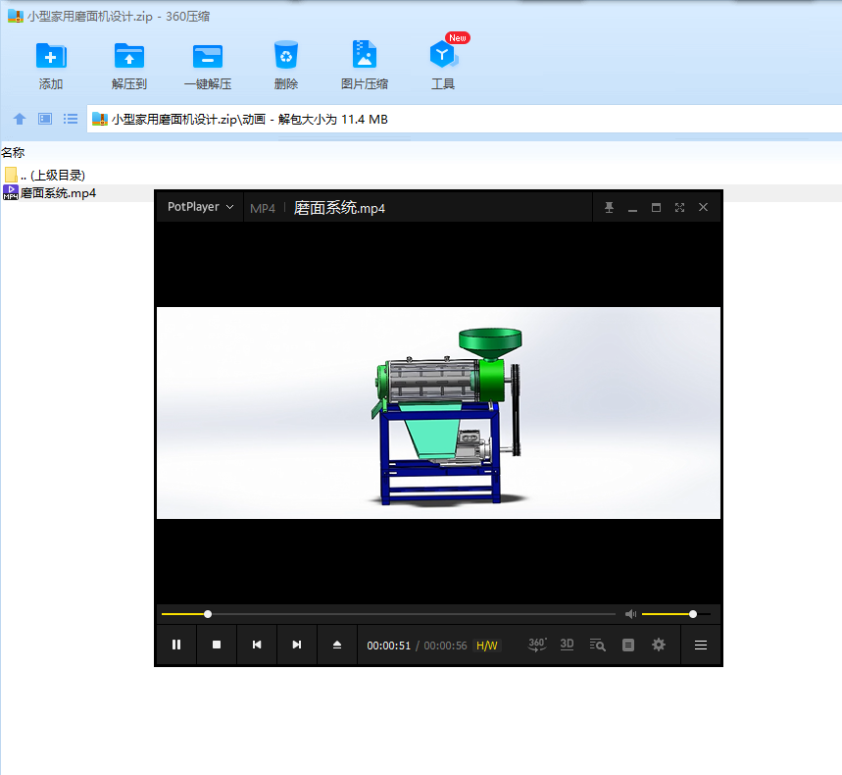This screenshot has width=842, height=775.
Task: Toggle PotPlayer fullscreen mode
Action: [x=680, y=207]
